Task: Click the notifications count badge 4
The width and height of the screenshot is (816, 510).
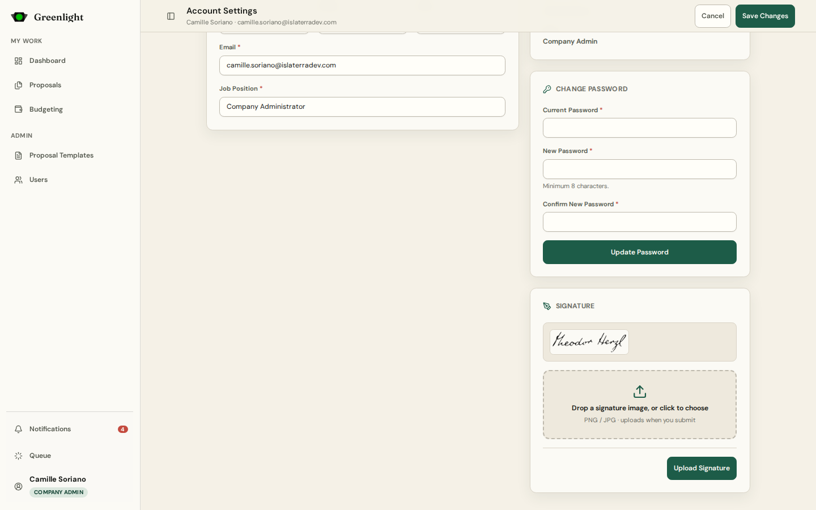Action: click(122, 429)
